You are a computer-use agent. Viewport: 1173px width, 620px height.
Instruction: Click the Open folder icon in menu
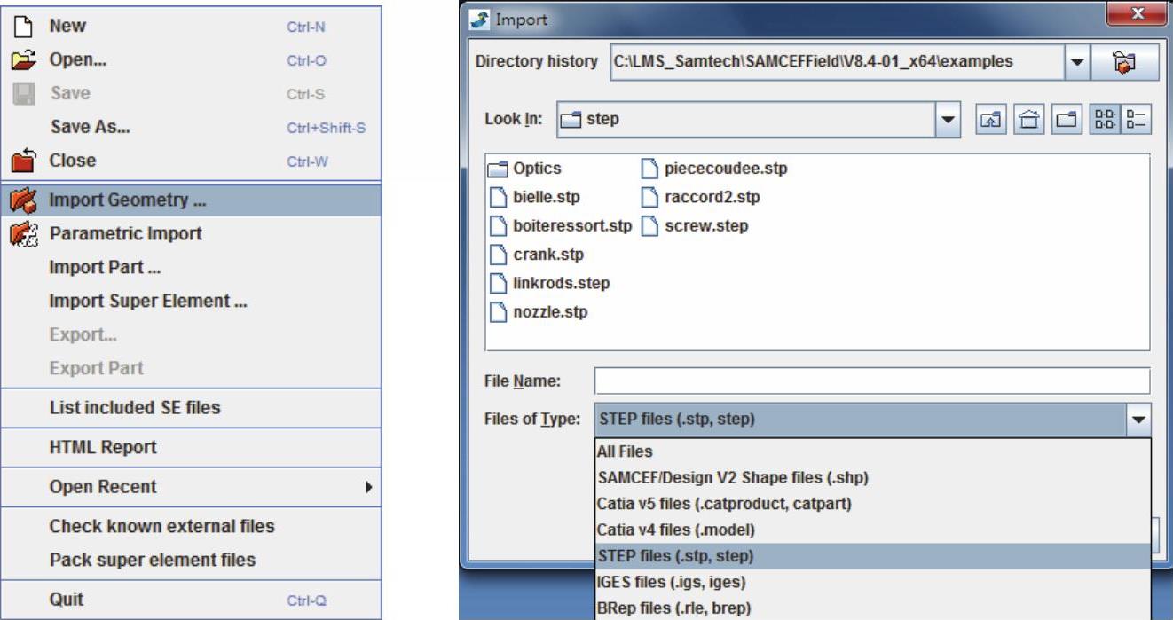[x=24, y=60]
